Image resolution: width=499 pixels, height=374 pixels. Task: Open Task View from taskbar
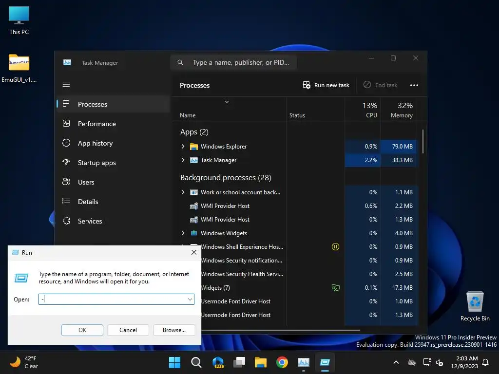(x=239, y=362)
